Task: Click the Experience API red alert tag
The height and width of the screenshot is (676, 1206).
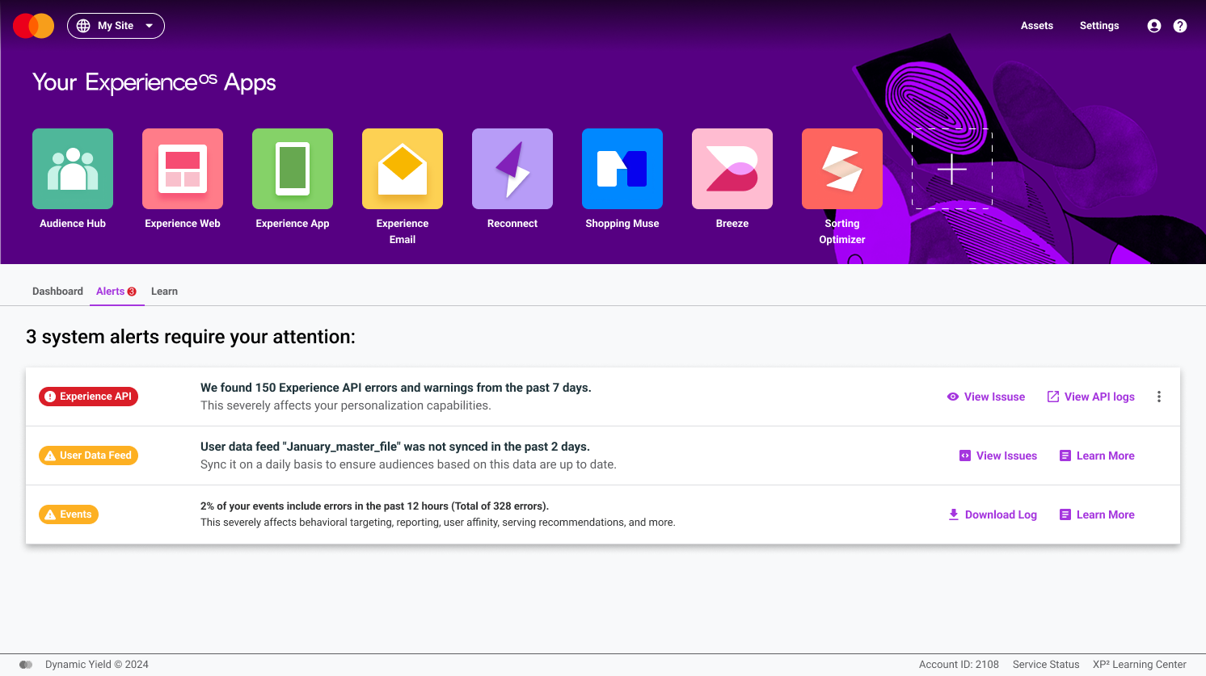Action: [88, 397]
